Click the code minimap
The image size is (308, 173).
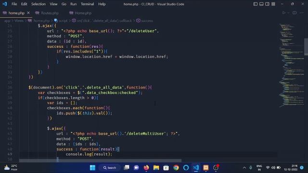click(291, 65)
